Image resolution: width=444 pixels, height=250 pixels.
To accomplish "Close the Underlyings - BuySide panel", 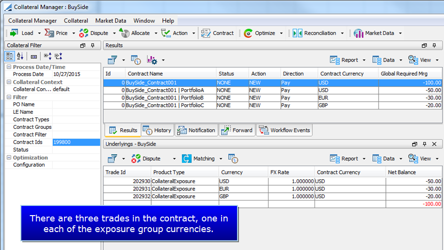I will tap(434, 144).
